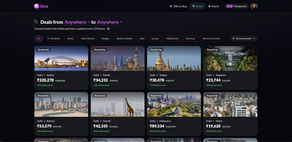Click chevron next to origin Anywhere
The height and width of the screenshot is (142, 292).
pyautogui.click(x=88, y=22)
